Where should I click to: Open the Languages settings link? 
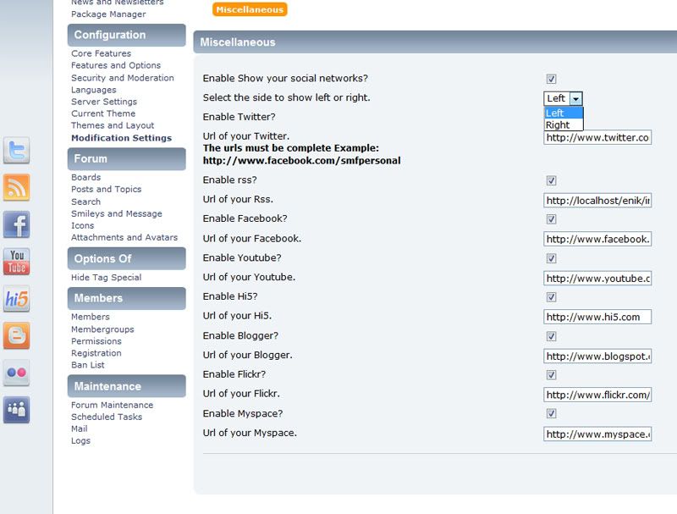click(x=94, y=90)
